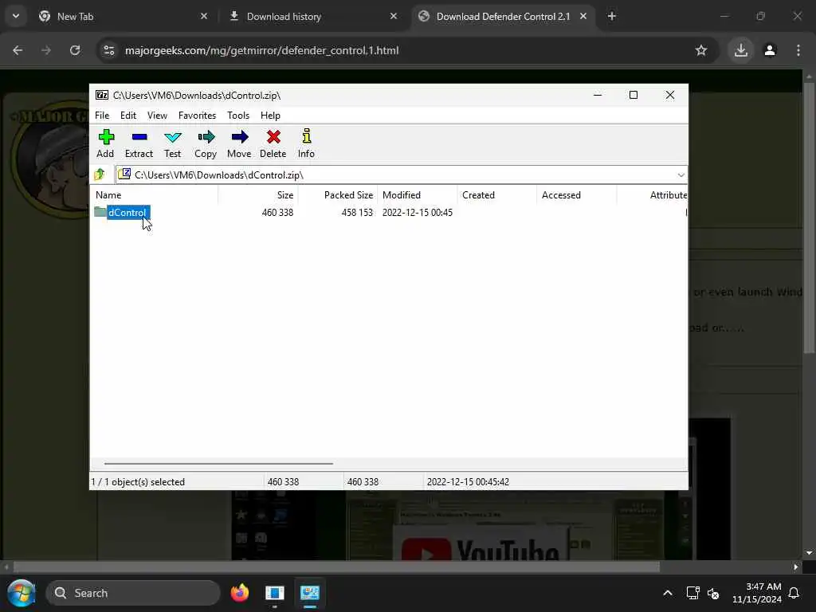This screenshot has height=612, width=816.
Task: Play the YouTube video thumbnail on the page
Action: point(427,551)
